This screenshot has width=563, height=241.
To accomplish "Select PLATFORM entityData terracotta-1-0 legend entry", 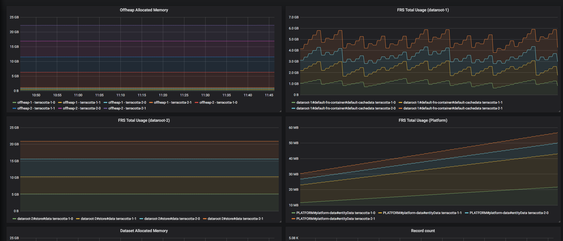I will pyautogui.click(x=336, y=213).
